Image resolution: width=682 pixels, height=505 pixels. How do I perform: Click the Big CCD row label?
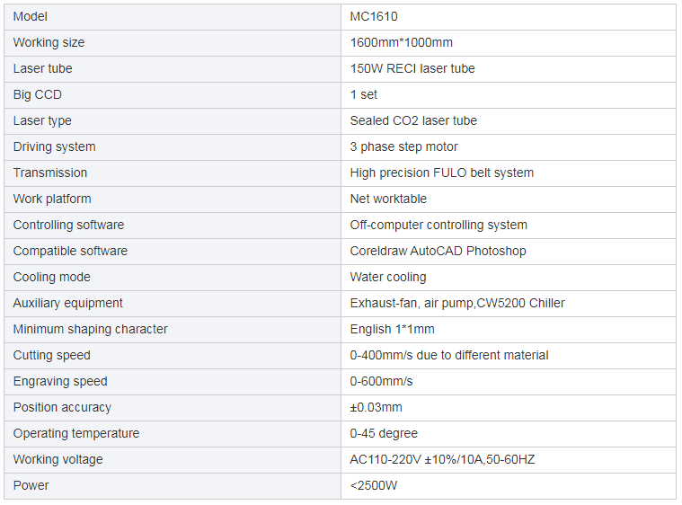click(38, 94)
